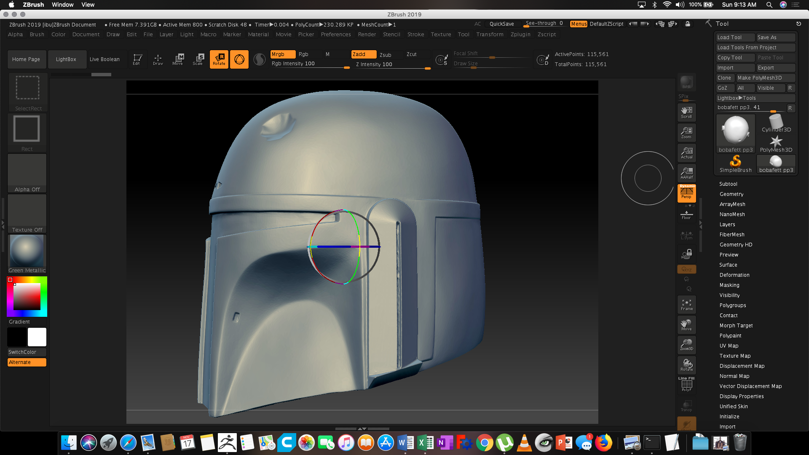
Task: Expand the UV Map section
Action: (729, 346)
